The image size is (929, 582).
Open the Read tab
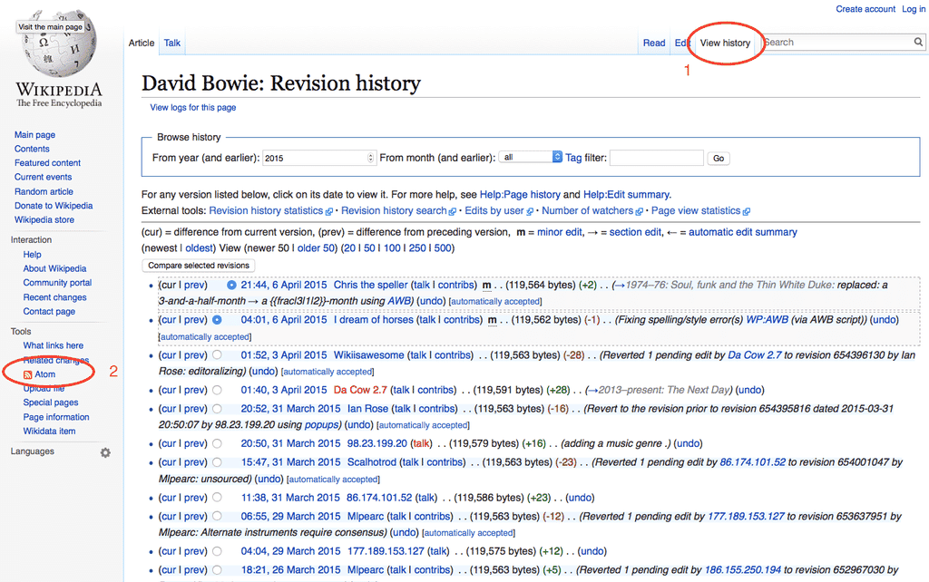654,43
